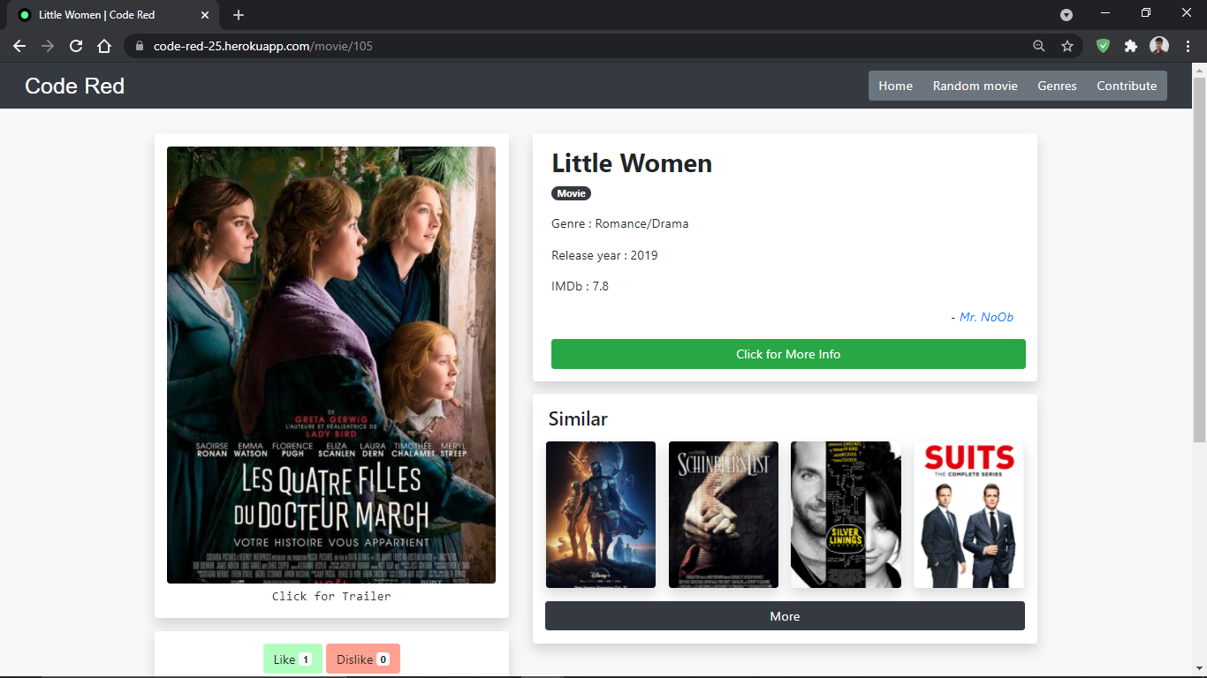Open a new tab with plus icon
This screenshot has height=678, width=1207.
pyautogui.click(x=239, y=15)
